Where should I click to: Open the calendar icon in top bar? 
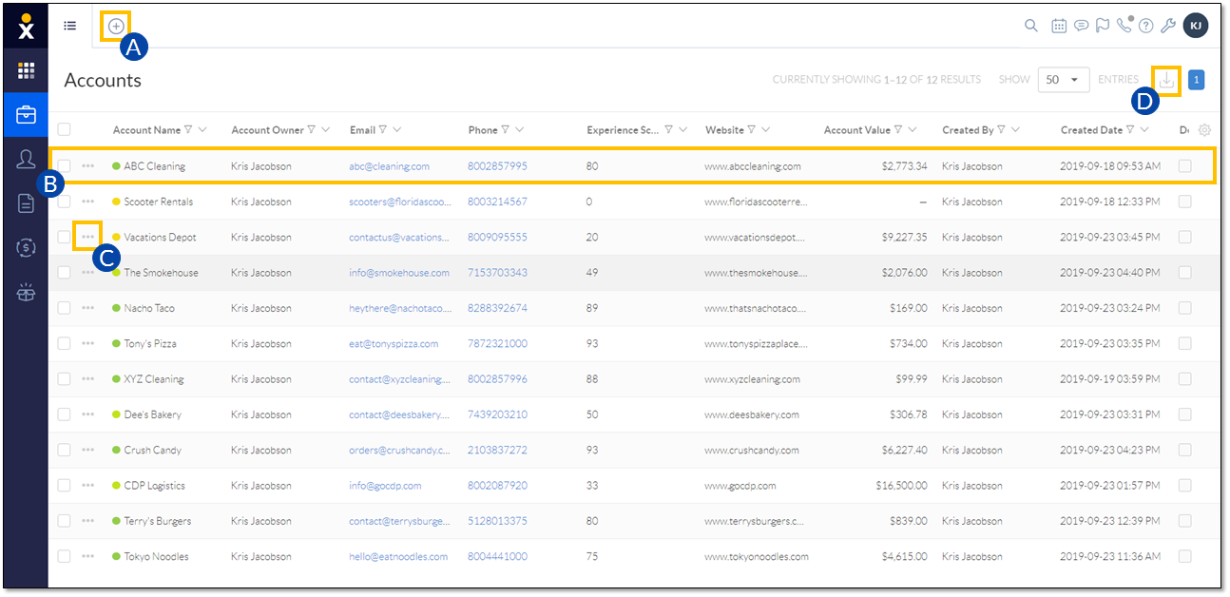point(1059,26)
